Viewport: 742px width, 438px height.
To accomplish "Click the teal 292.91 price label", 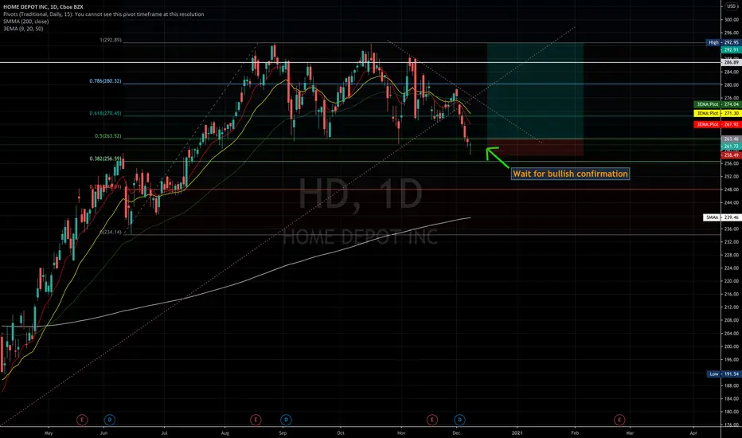I will click(731, 49).
